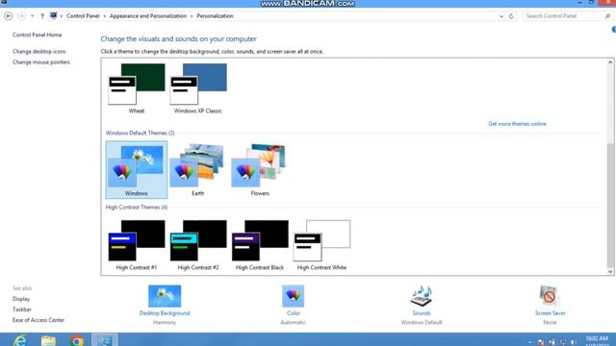Expand the address bar history dropdown
The image size is (616, 346).
(500, 16)
